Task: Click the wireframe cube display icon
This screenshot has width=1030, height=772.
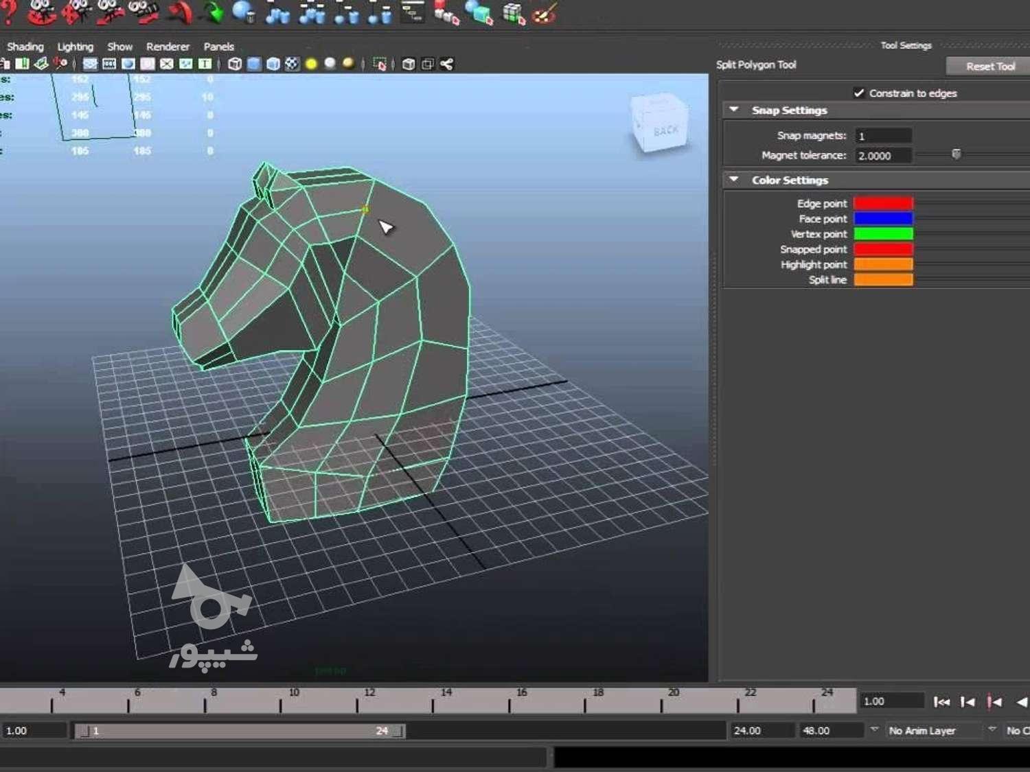Action: pyautogui.click(x=235, y=64)
